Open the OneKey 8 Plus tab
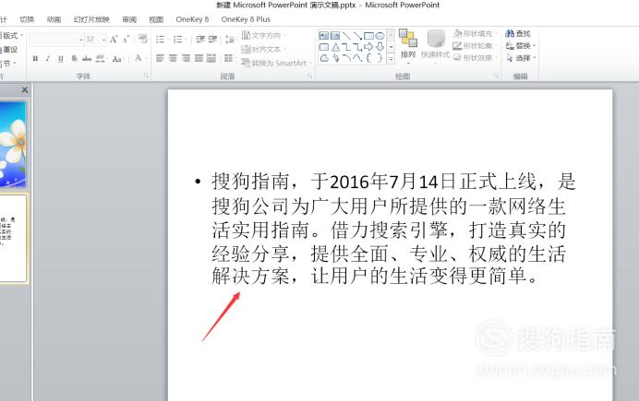This screenshot has width=639, height=401. (246, 19)
